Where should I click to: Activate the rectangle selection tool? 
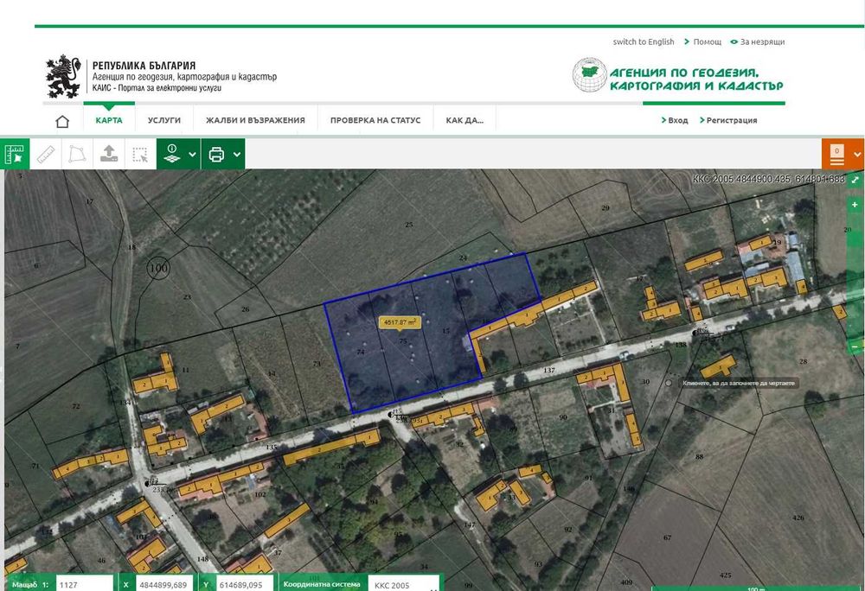coord(140,155)
